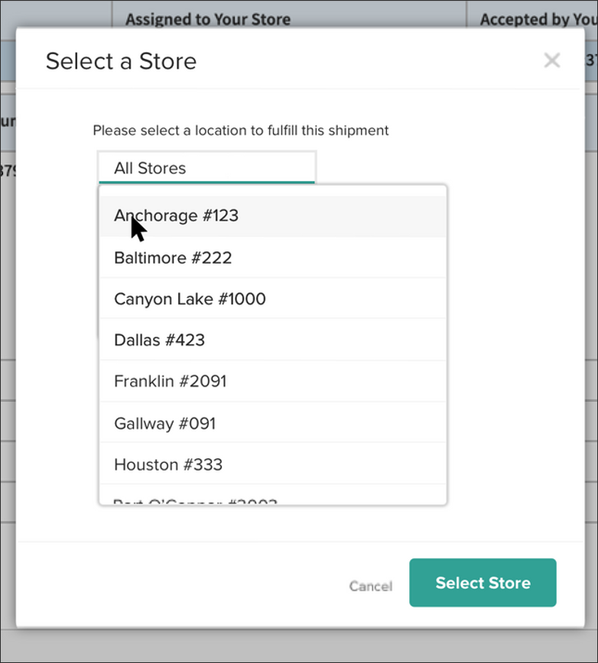The height and width of the screenshot is (663, 598).
Task: Click inside the All Stores input field
Action: tap(206, 167)
